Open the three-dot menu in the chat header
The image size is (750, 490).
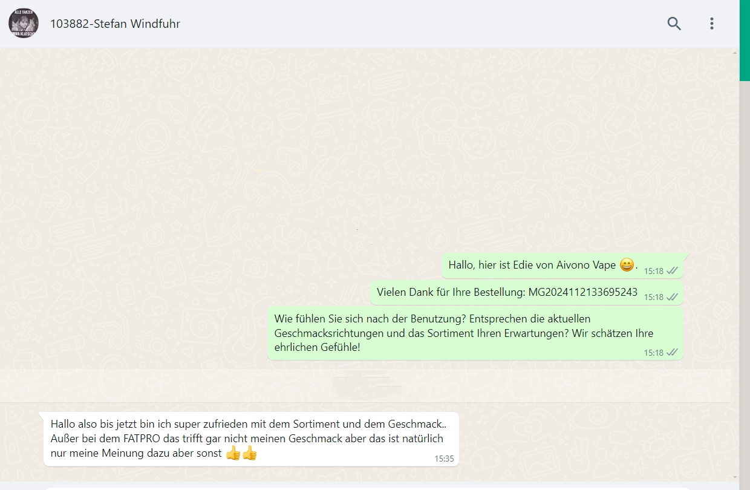coord(712,24)
